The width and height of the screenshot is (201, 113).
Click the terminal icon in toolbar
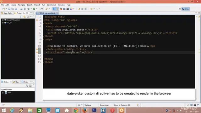point(68,9)
